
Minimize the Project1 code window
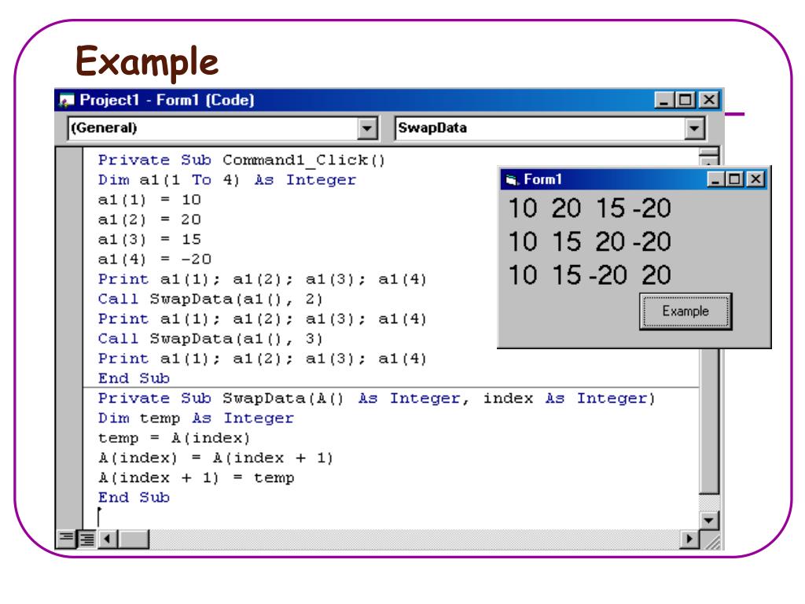tap(664, 100)
